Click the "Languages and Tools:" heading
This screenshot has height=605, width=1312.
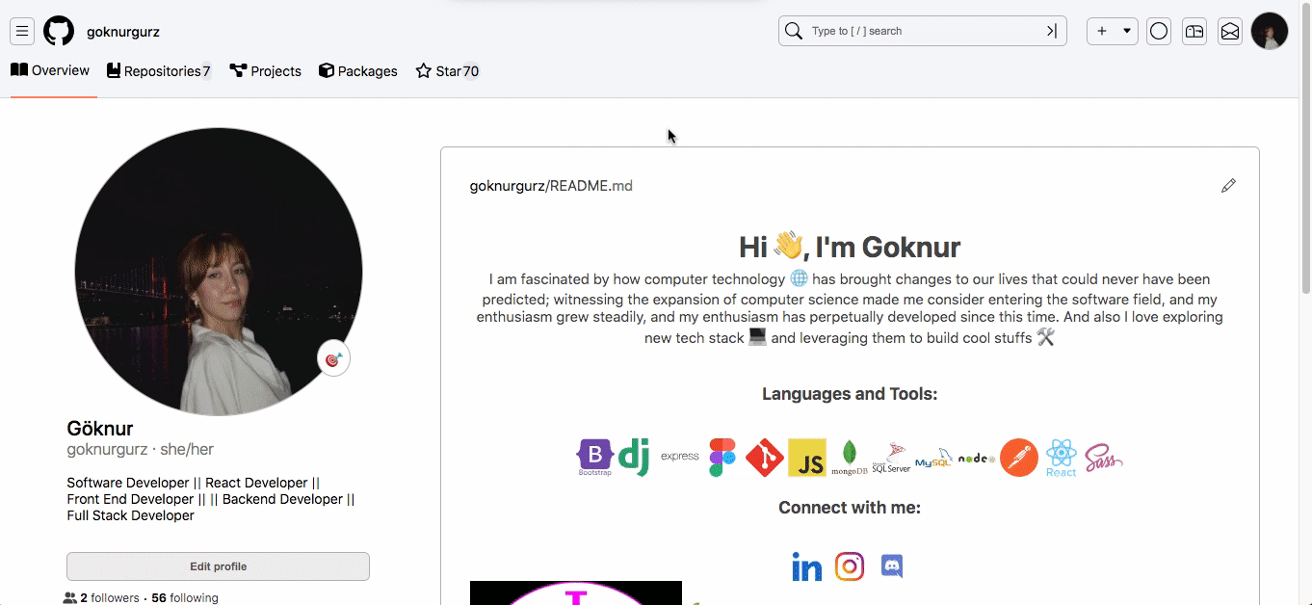(x=850, y=393)
